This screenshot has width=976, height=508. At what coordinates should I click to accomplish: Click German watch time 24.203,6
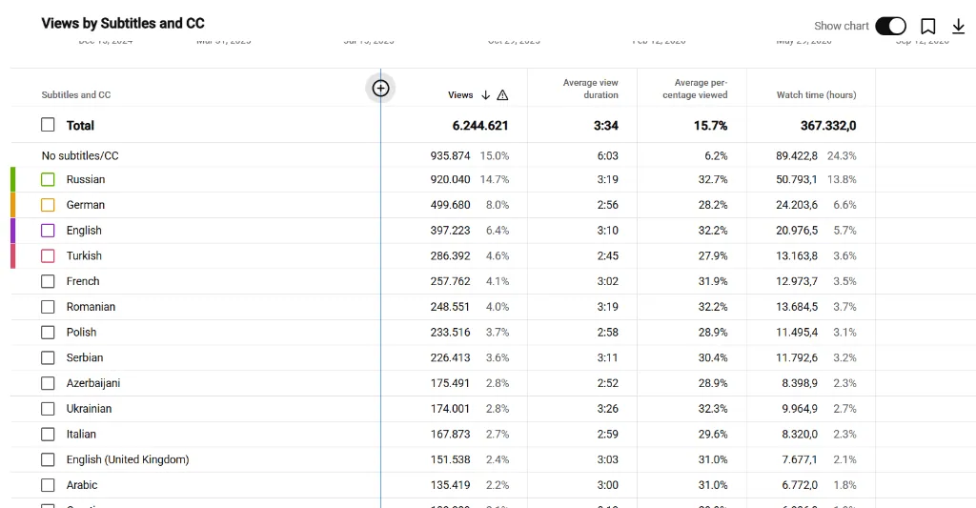[797, 205]
